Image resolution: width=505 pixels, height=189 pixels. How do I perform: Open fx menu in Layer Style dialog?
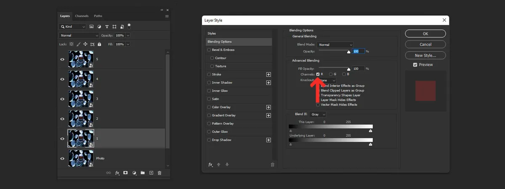pos(210,165)
